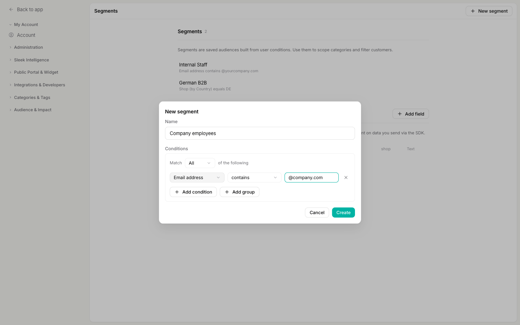Click 'Shop (by Country) equals DE' description
Screen dimensions: 520x325
205,89
